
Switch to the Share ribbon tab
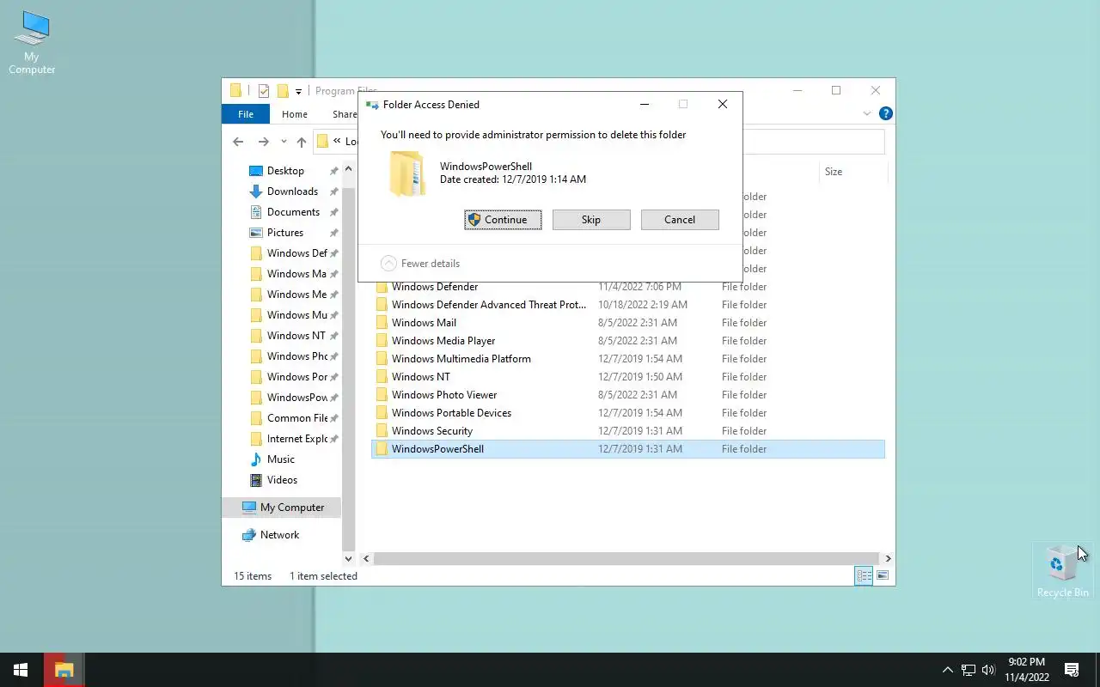coord(345,114)
